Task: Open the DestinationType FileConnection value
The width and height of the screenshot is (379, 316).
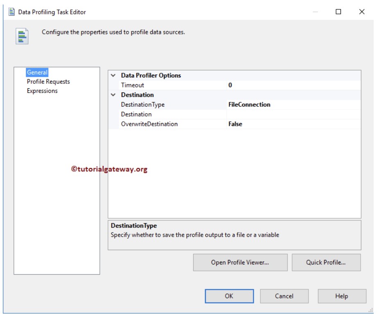Action: coord(294,105)
